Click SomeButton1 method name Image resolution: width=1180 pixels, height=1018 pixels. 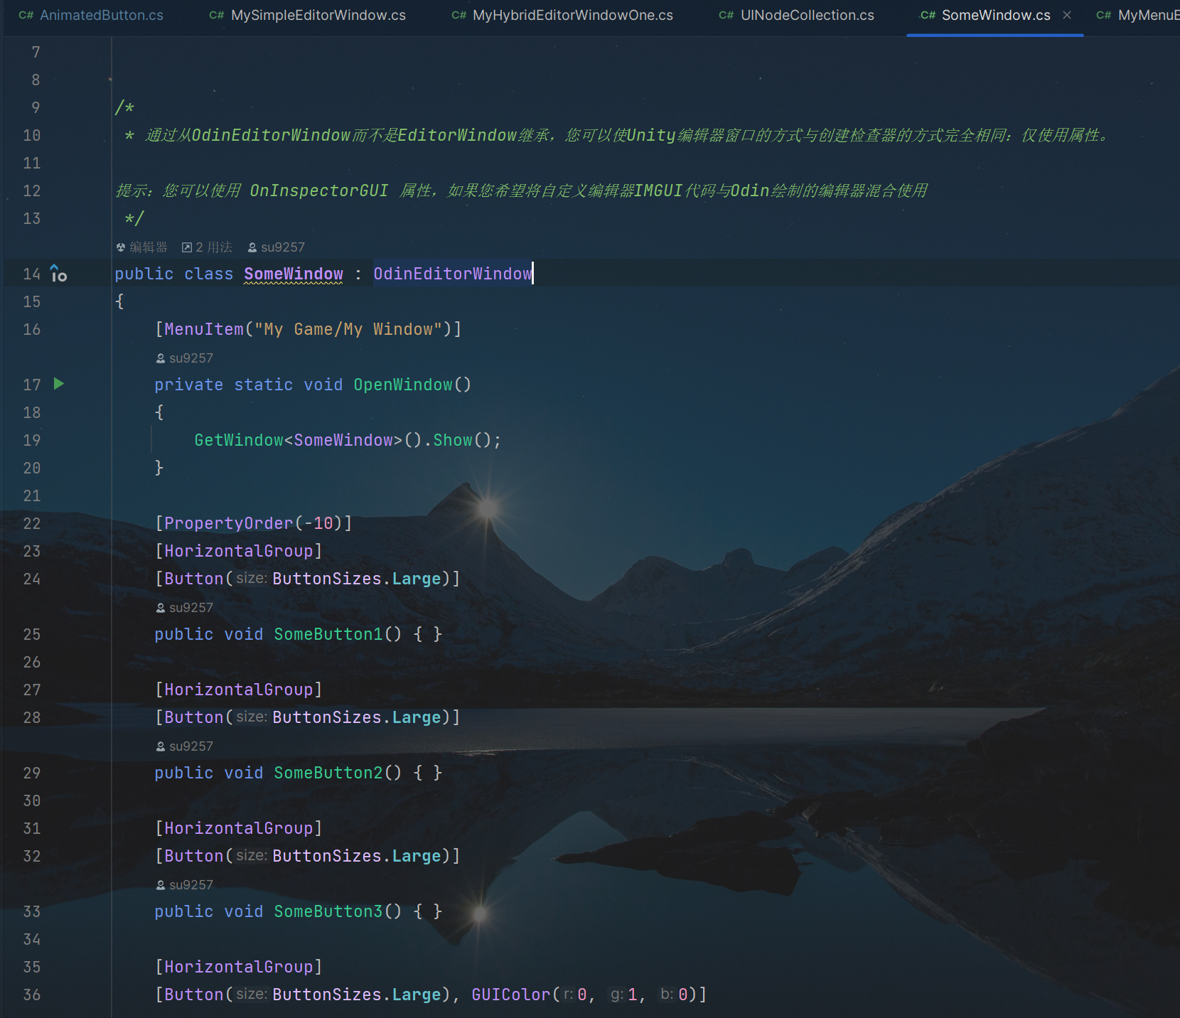tap(328, 634)
